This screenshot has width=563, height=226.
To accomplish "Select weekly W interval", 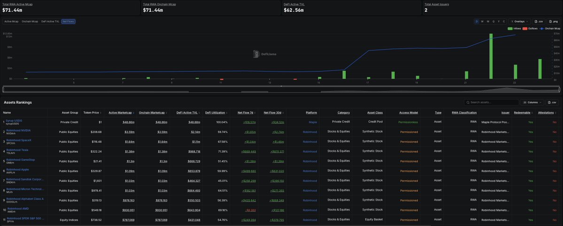I will click(x=482, y=22).
